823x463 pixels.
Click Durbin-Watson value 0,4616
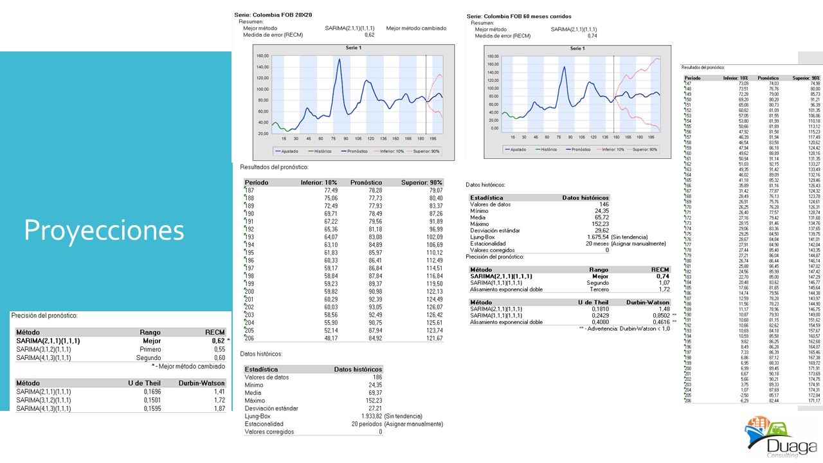662,322
